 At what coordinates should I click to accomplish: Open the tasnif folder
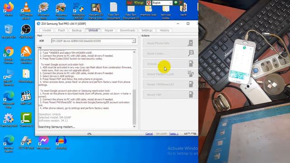(x=183, y=10)
